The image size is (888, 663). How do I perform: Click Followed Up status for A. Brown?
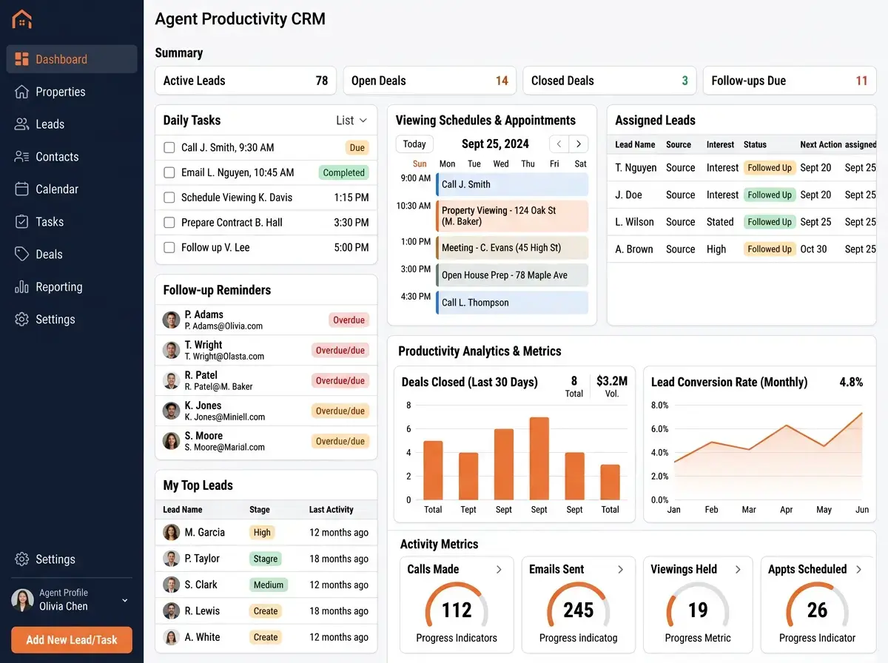coord(770,249)
